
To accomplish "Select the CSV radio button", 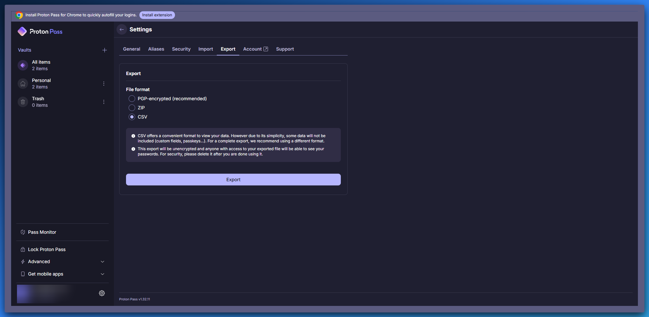I will pyautogui.click(x=132, y=117).
